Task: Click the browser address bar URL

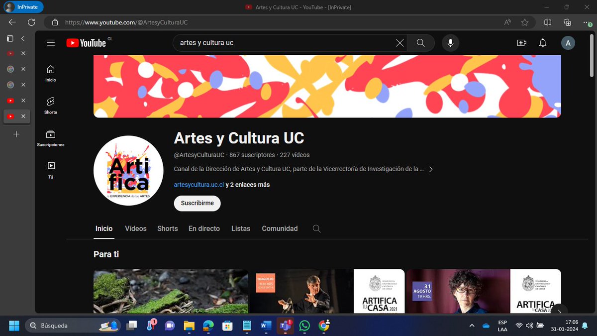Action: click(x=126, y=22)
